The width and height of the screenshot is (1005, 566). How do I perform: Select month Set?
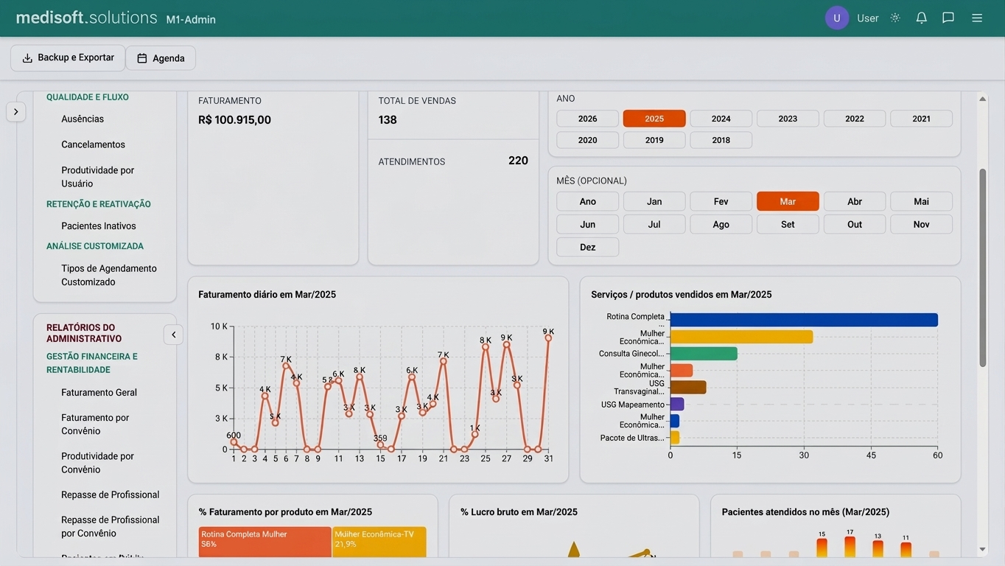(788, 224)
